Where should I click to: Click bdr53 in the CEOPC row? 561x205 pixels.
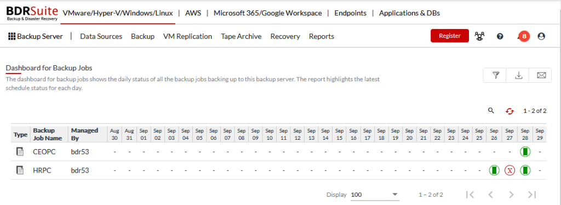click(80, 152)
